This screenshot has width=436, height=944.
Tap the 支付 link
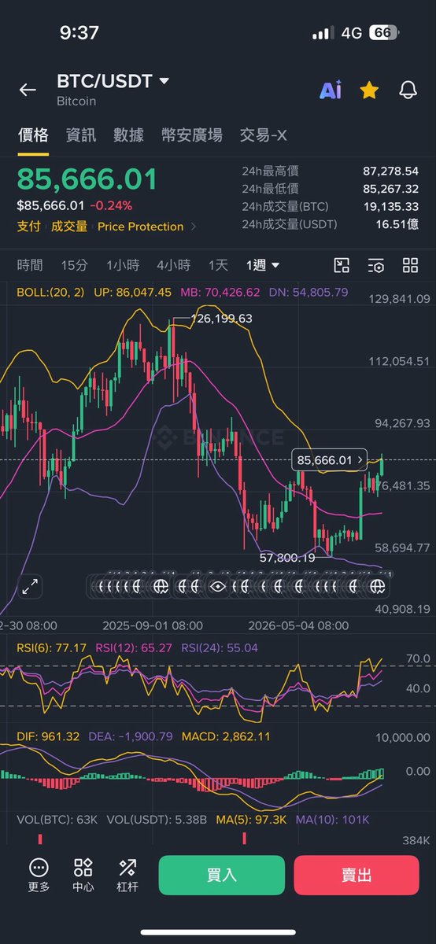tap(29, 227)
